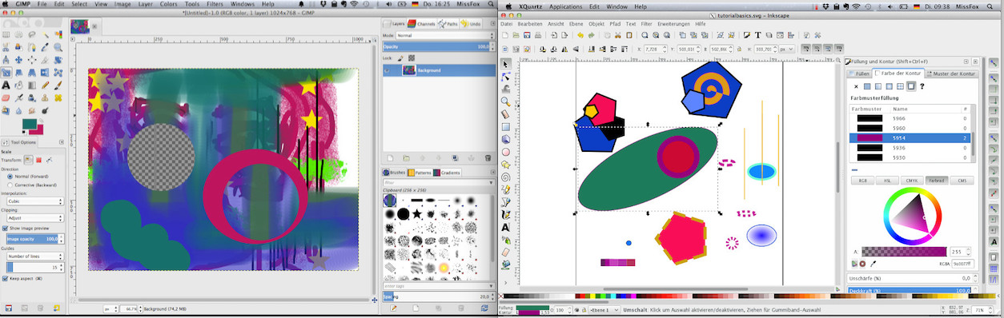Select the Inkscape text tool (A)
The image size is (1004, 318).
click(506, 227)
